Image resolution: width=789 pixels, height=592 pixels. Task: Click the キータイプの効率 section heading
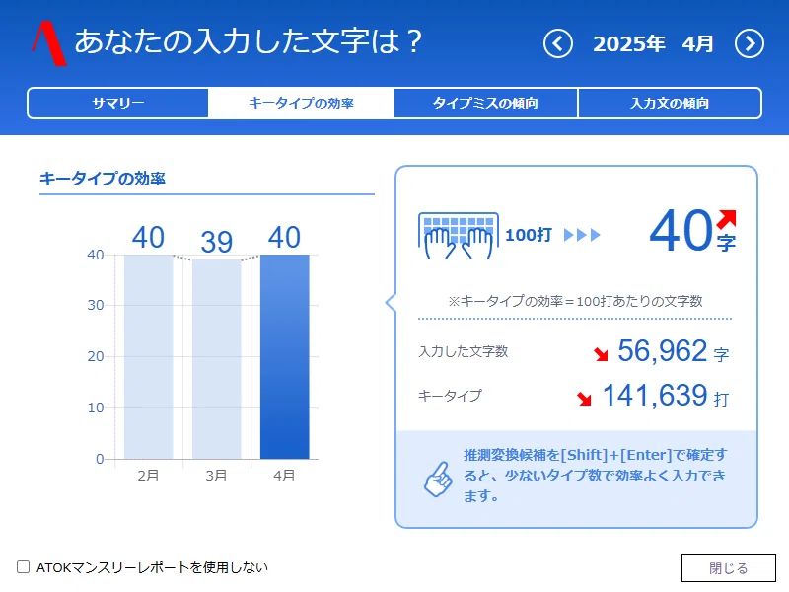tap(103, 179)
